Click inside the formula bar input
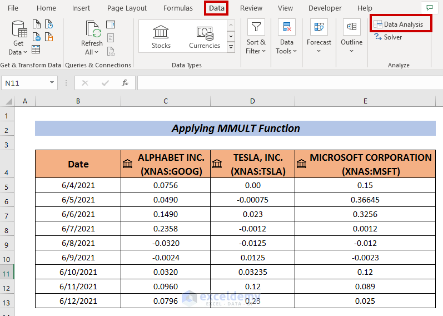 (x=290, y=83)
